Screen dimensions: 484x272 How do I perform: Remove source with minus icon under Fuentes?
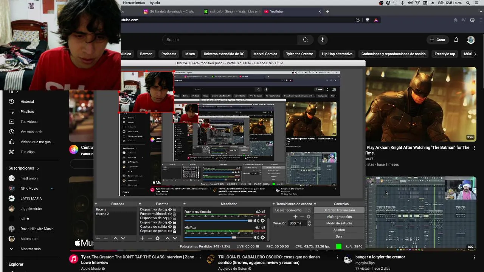tap(150, 238)
